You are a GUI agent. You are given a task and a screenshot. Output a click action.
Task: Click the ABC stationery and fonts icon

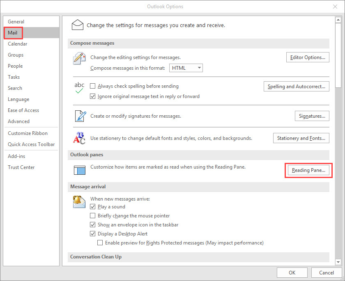coord(79,138)
